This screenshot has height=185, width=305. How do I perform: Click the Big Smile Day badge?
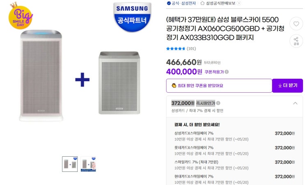point(20,16)
